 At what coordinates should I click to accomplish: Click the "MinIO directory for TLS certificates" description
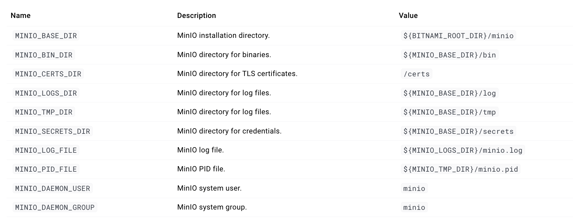tap(237, 74)
